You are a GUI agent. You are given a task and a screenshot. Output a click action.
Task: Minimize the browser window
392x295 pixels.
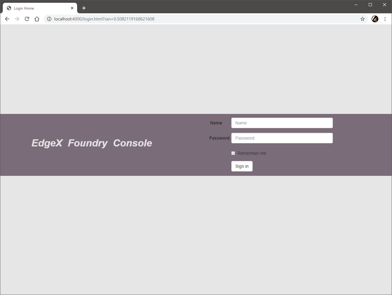click(x=356, y=5)
